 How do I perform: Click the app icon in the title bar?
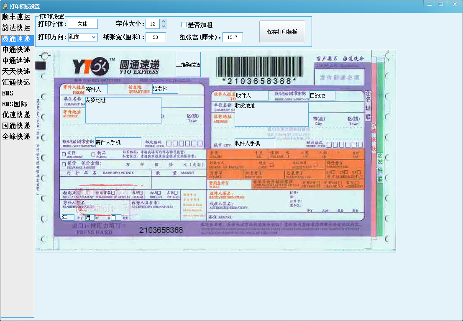(5, 6)
